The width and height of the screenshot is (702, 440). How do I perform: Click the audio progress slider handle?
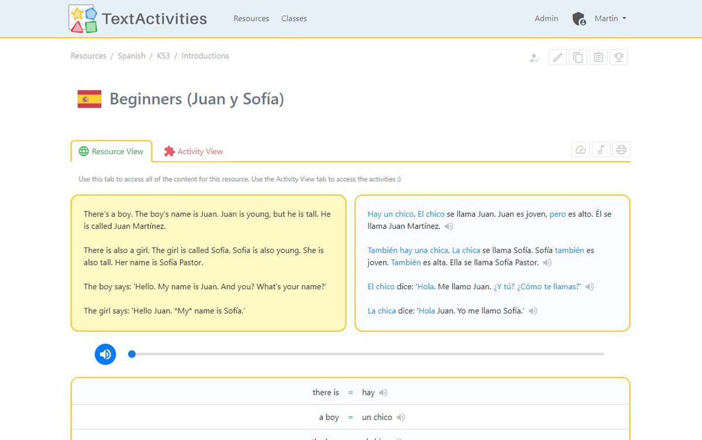click(x=132, y=354)
